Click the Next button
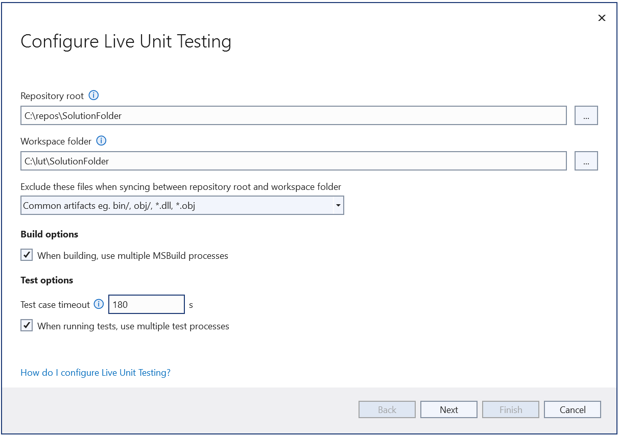The image size is (619, 436). point(448,409)
